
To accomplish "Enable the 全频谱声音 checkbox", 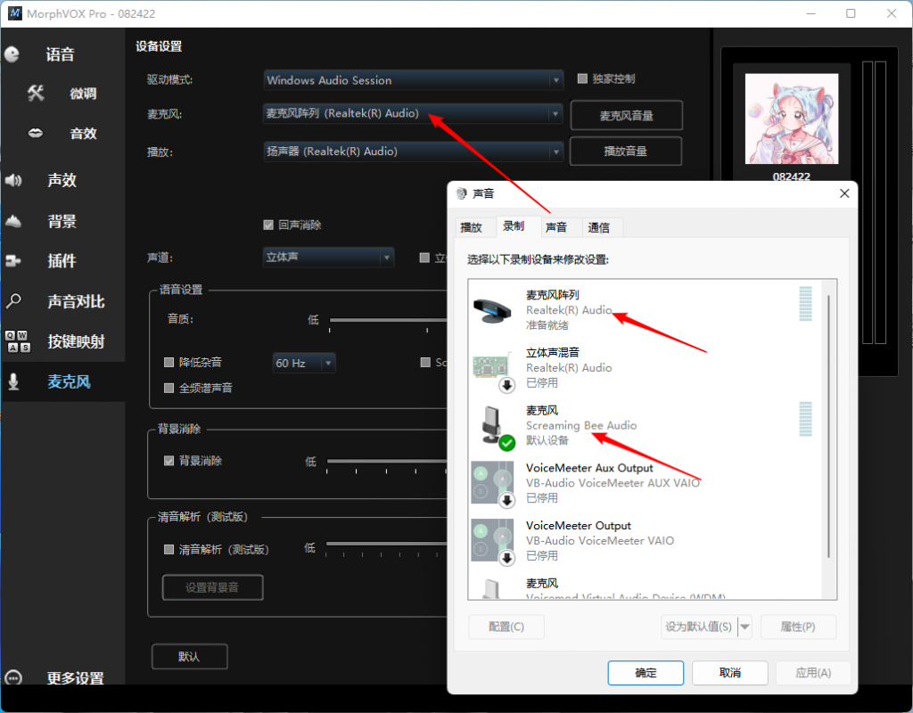I will (x=169, y=388).
